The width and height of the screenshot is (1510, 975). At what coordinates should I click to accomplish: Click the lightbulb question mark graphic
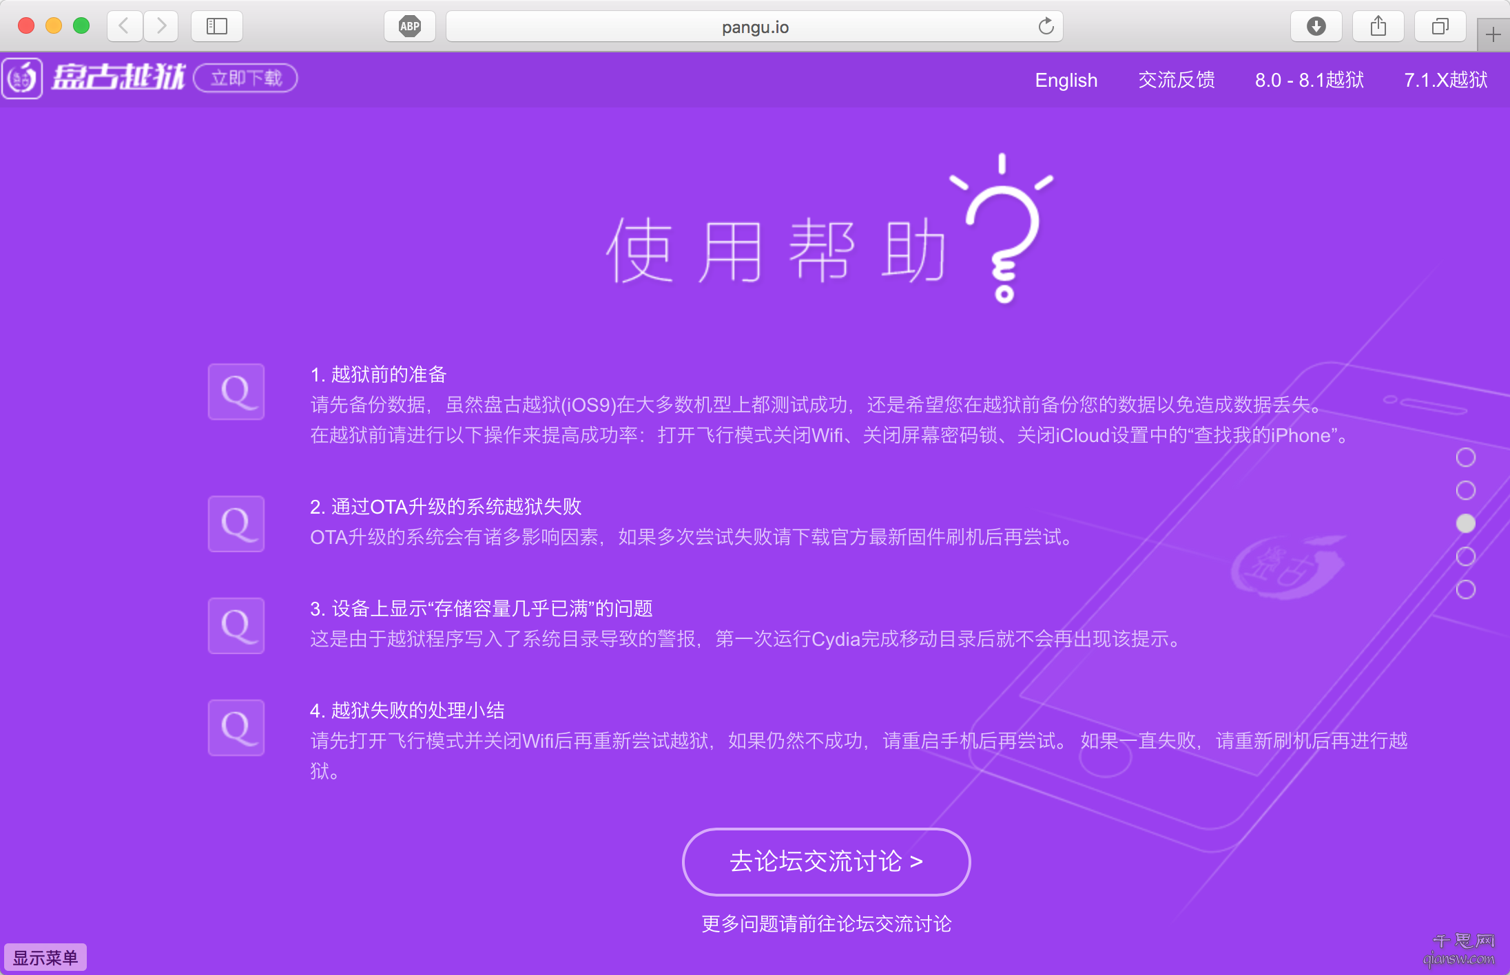click(1003, 227)
